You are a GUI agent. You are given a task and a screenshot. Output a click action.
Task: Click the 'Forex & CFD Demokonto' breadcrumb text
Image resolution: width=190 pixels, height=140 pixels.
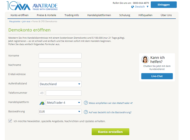pyautogui.click(x=45, y=22)
